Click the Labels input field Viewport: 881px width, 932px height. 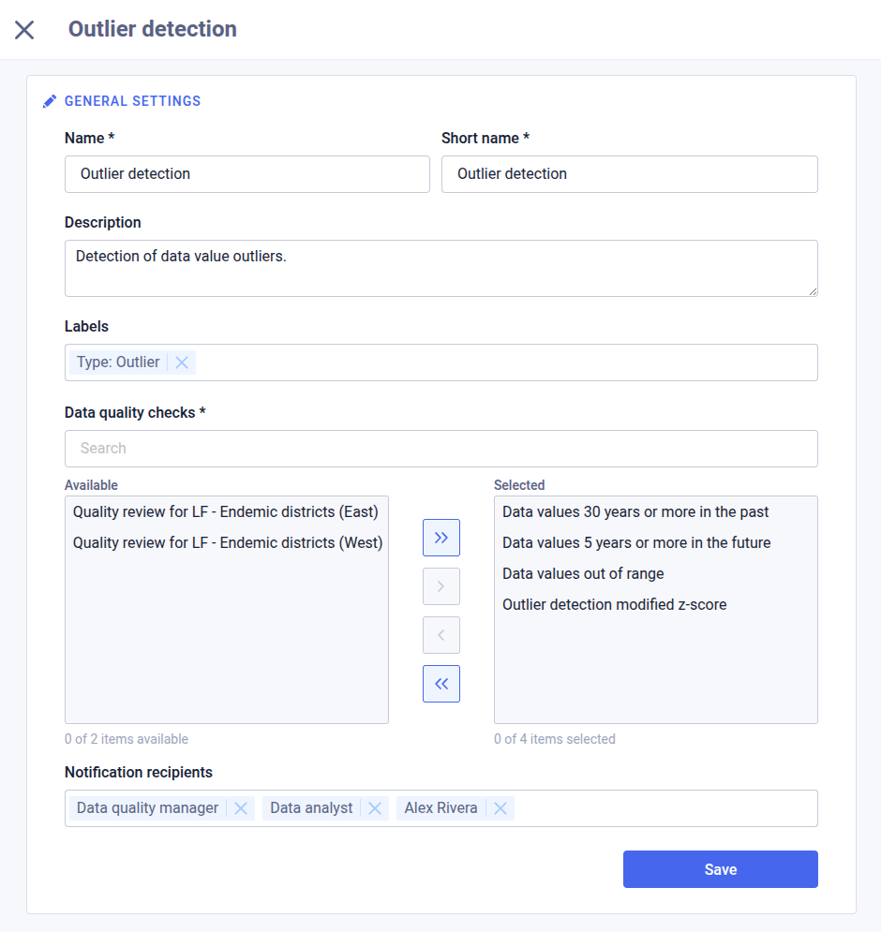[469, 362]
